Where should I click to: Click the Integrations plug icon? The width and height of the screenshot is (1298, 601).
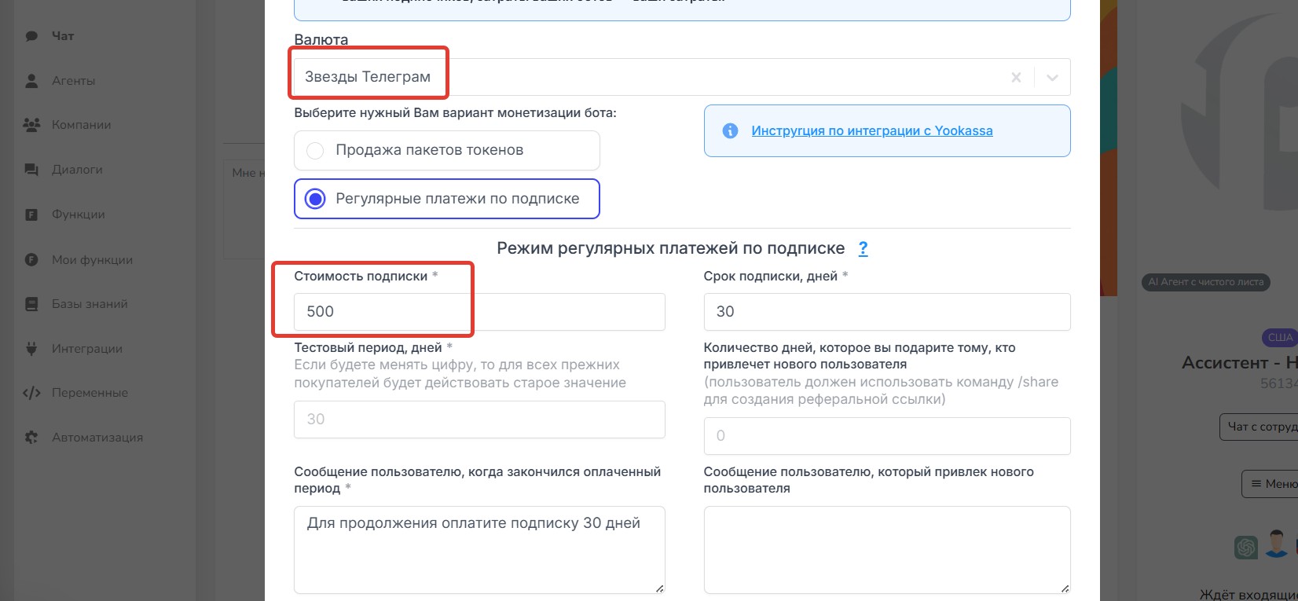pos(31,349)
